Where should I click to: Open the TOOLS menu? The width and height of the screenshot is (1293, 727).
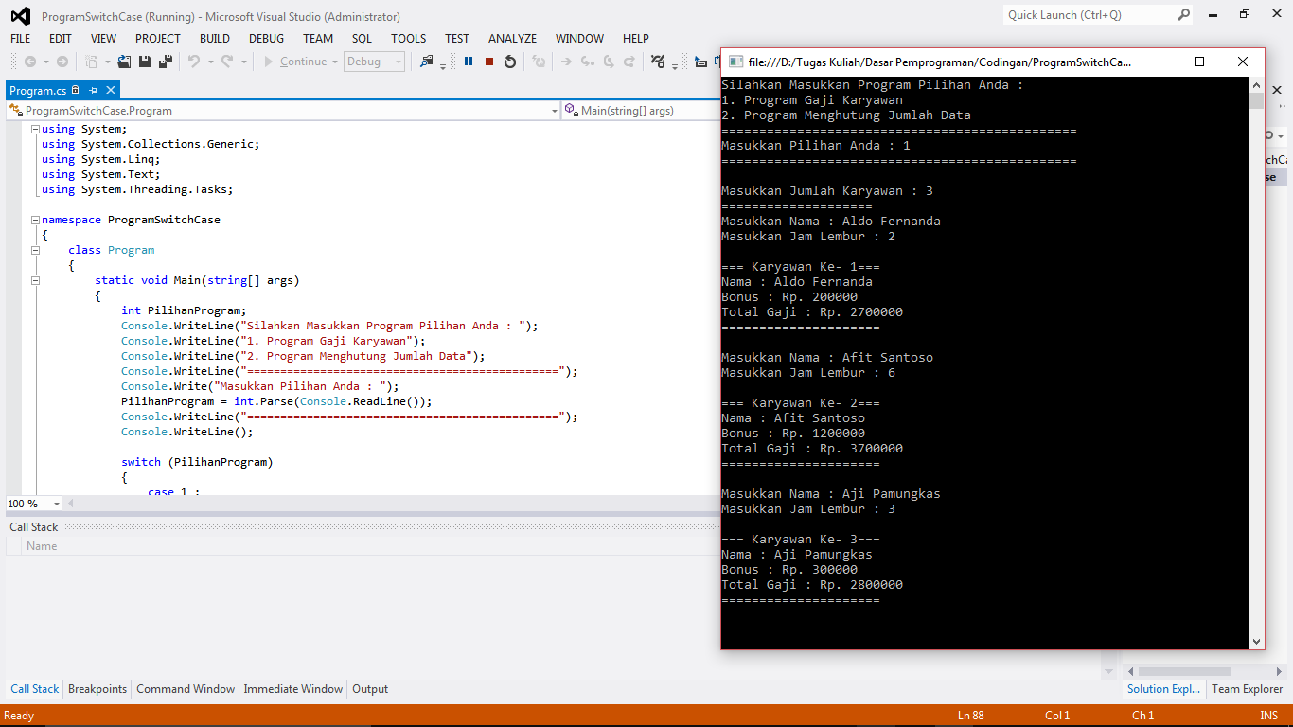pyautogui.click(x=408, y=39)
